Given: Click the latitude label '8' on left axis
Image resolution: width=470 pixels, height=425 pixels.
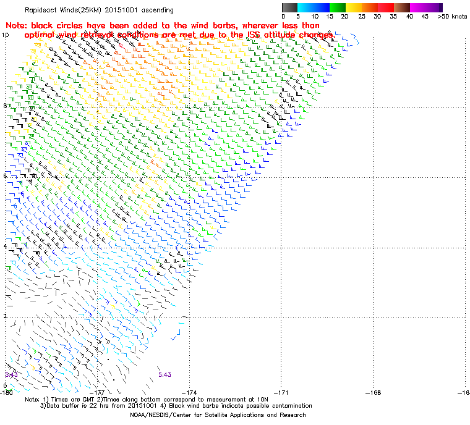Looking at the screenshot, I should point(5,106).
